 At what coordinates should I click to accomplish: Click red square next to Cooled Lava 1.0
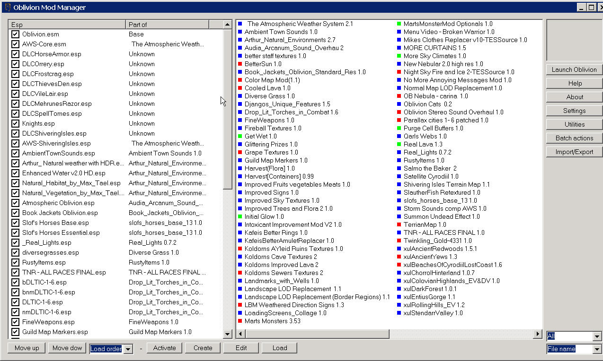click(240, 88)
